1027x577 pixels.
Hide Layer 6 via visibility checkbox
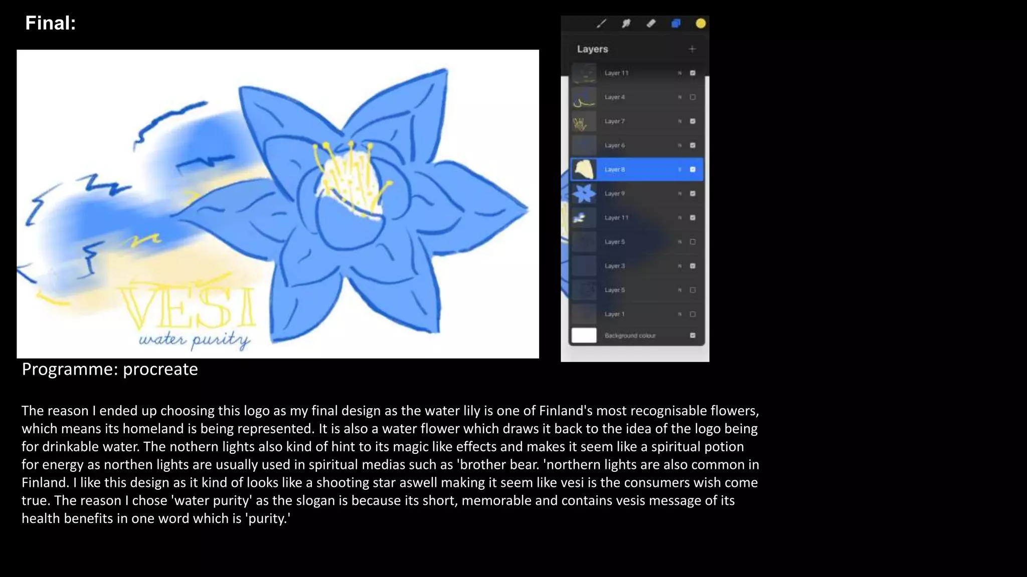[693, 145]
